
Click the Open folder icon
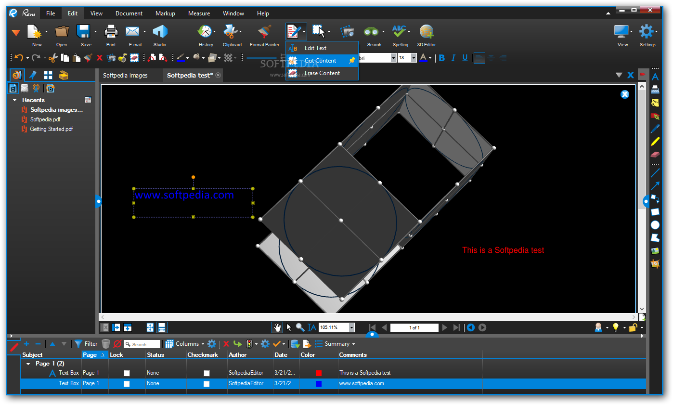[62, 32]
